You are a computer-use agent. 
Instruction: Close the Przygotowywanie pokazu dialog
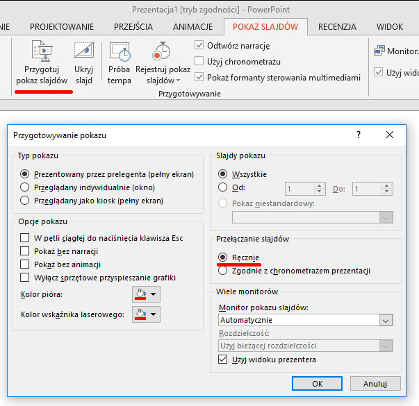click(390, 135)
